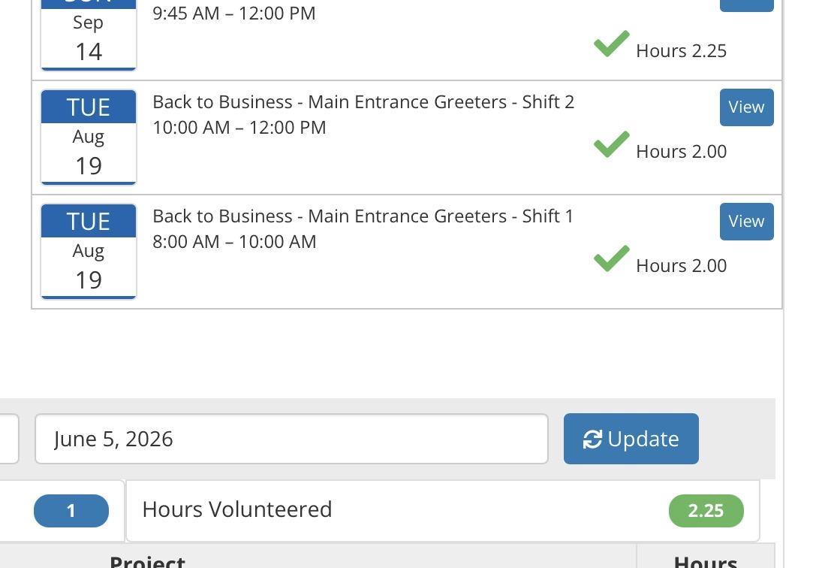Sort by the Project column header

(x=147, y=562)
